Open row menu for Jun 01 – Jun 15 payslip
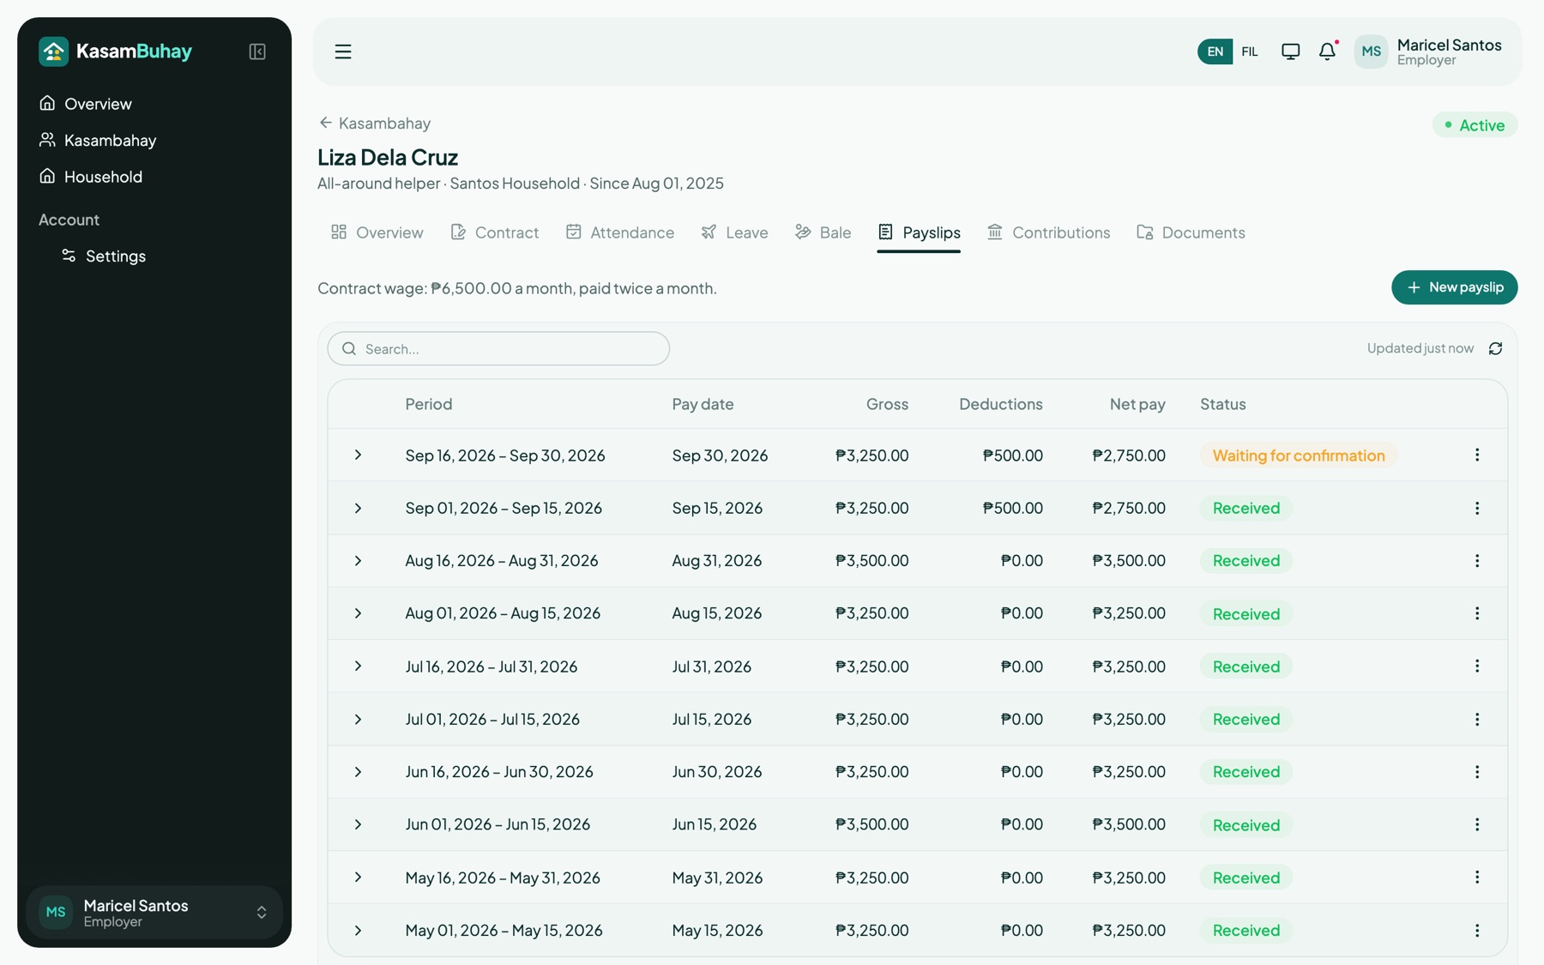Viewport: 1544px width, 965px height. point(1477,824)
